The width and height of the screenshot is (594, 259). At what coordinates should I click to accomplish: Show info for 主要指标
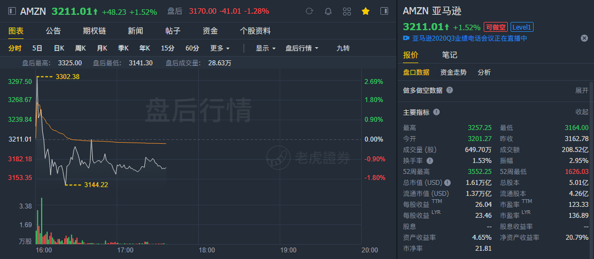click(x=436, y=112)
